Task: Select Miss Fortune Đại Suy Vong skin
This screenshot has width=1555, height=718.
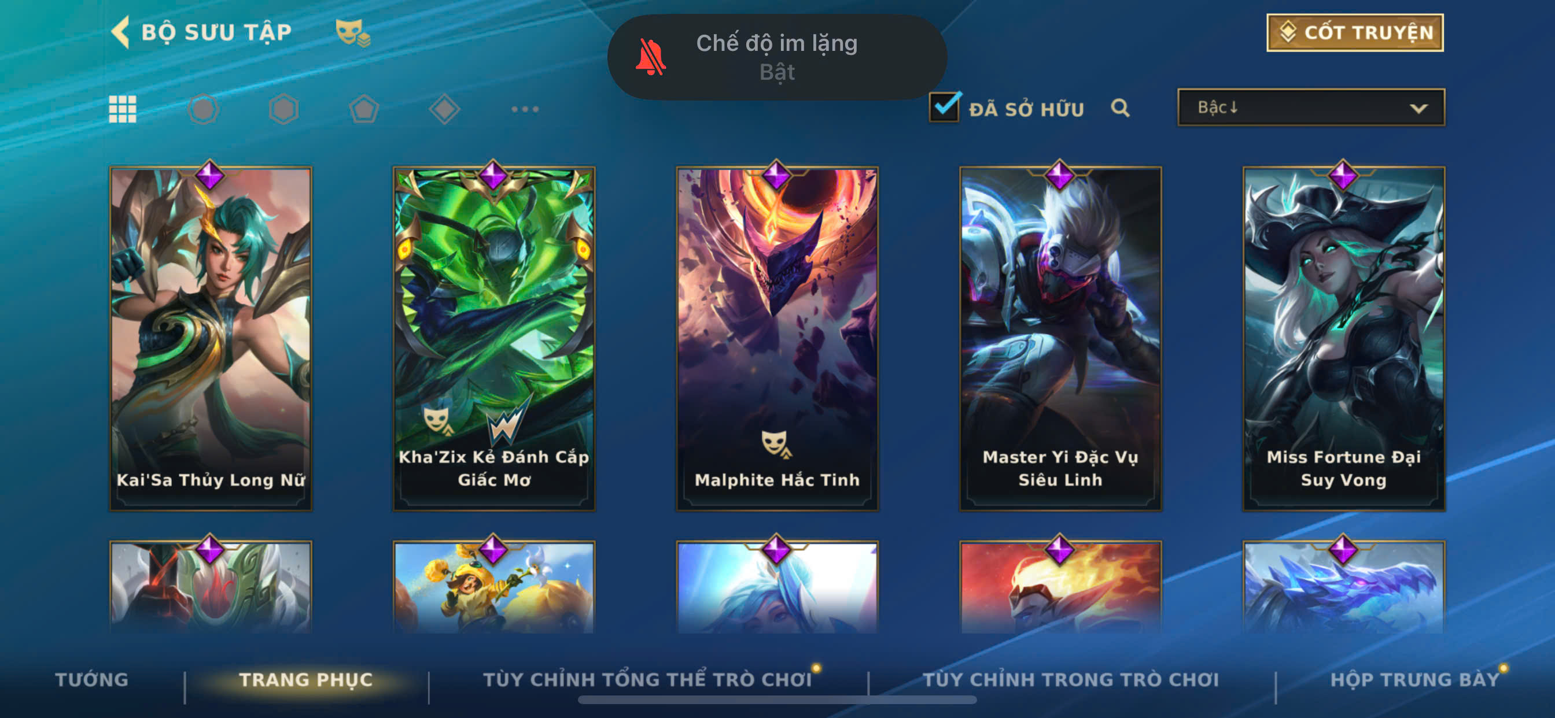Action: click(x=1344, y=339)
